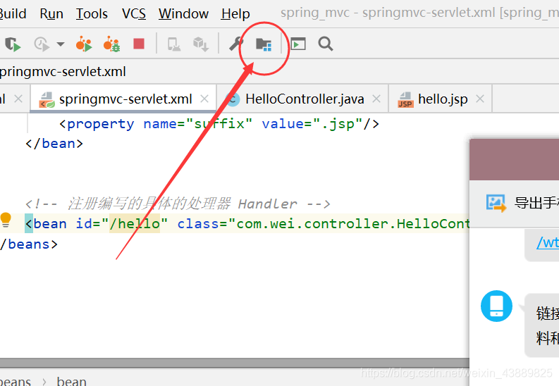Open the Help menu
Screen dimensions: 559x386
click(x=235, y=13)
